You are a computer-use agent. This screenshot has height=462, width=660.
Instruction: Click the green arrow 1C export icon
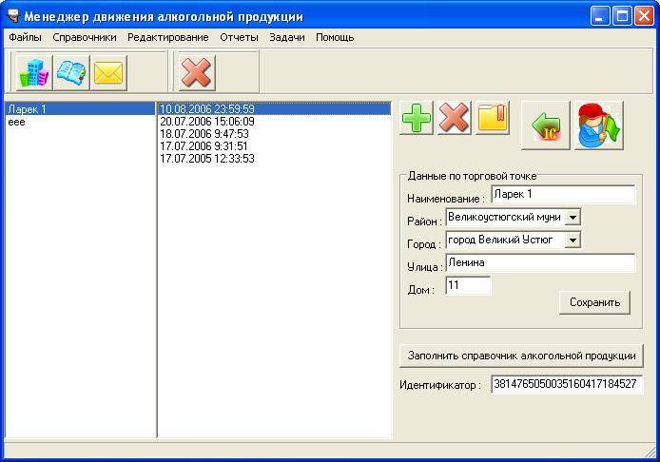[x=546, y=126]
